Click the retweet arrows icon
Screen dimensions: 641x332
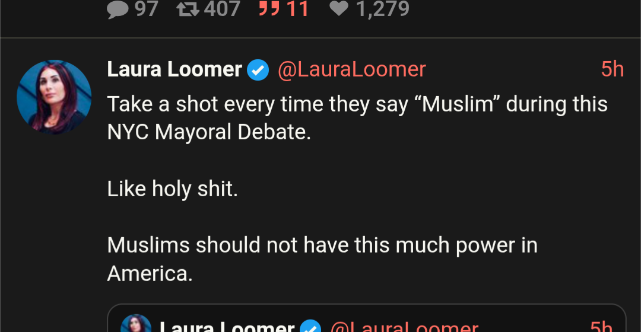coord(188,8)
